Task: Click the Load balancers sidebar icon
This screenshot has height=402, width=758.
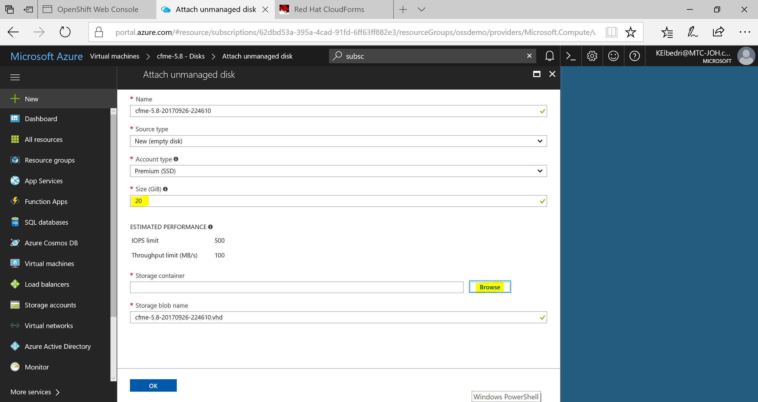Action: tap(15, 284)
